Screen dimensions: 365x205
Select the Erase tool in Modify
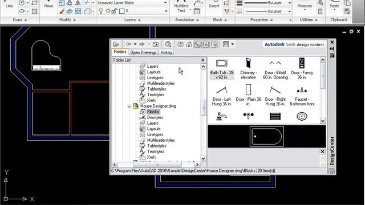click(62, 11)
